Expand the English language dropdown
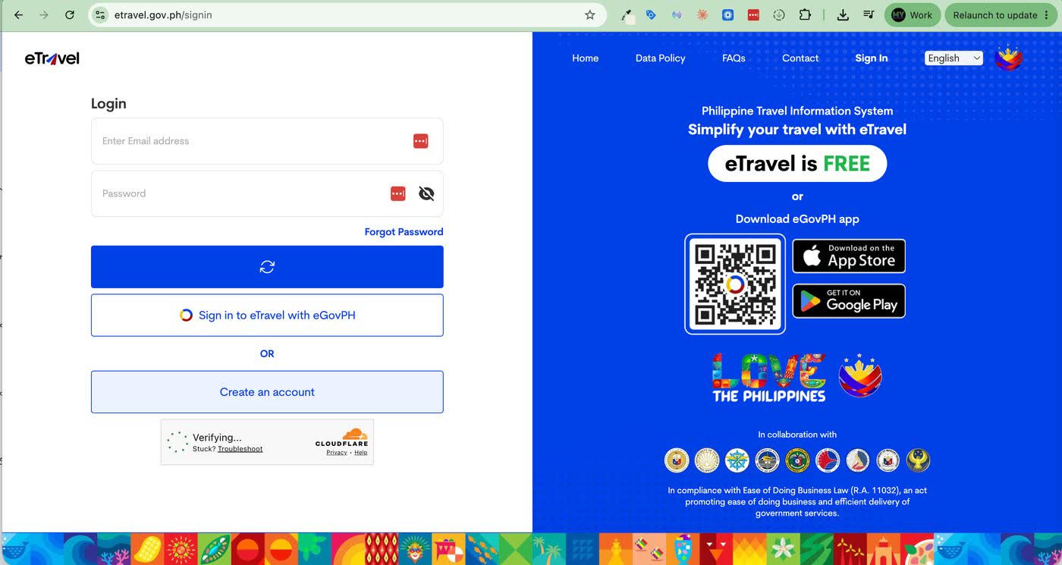This screenshot has width=1062, height=565. point(954,58)
